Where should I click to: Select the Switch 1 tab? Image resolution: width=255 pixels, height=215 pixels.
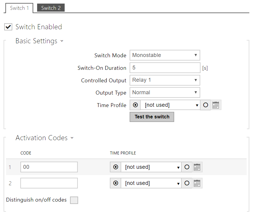pyautogui.click(x=19, y=8)
